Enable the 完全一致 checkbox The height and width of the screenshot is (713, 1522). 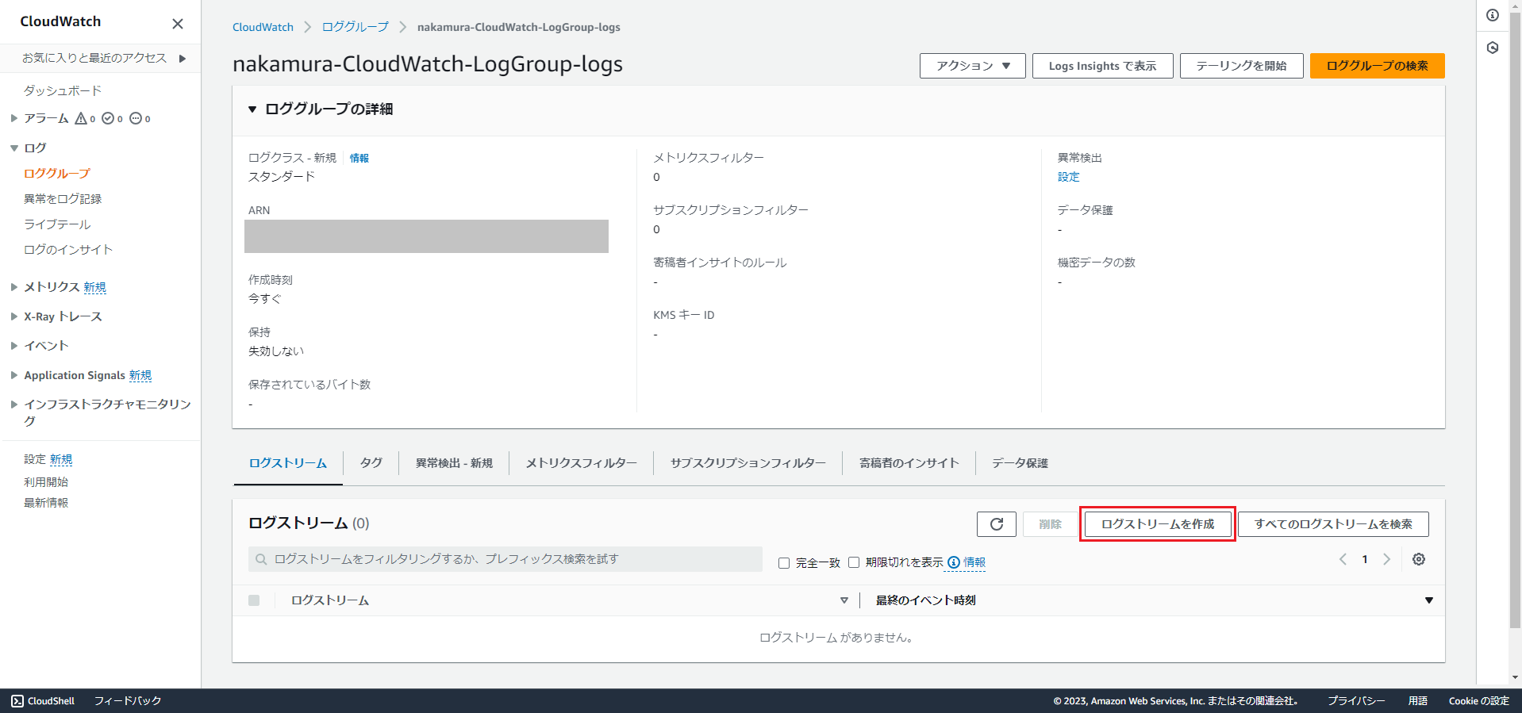point(784,563)
